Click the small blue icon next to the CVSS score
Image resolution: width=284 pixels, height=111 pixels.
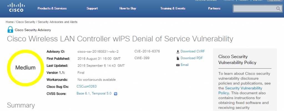(116, 94)
